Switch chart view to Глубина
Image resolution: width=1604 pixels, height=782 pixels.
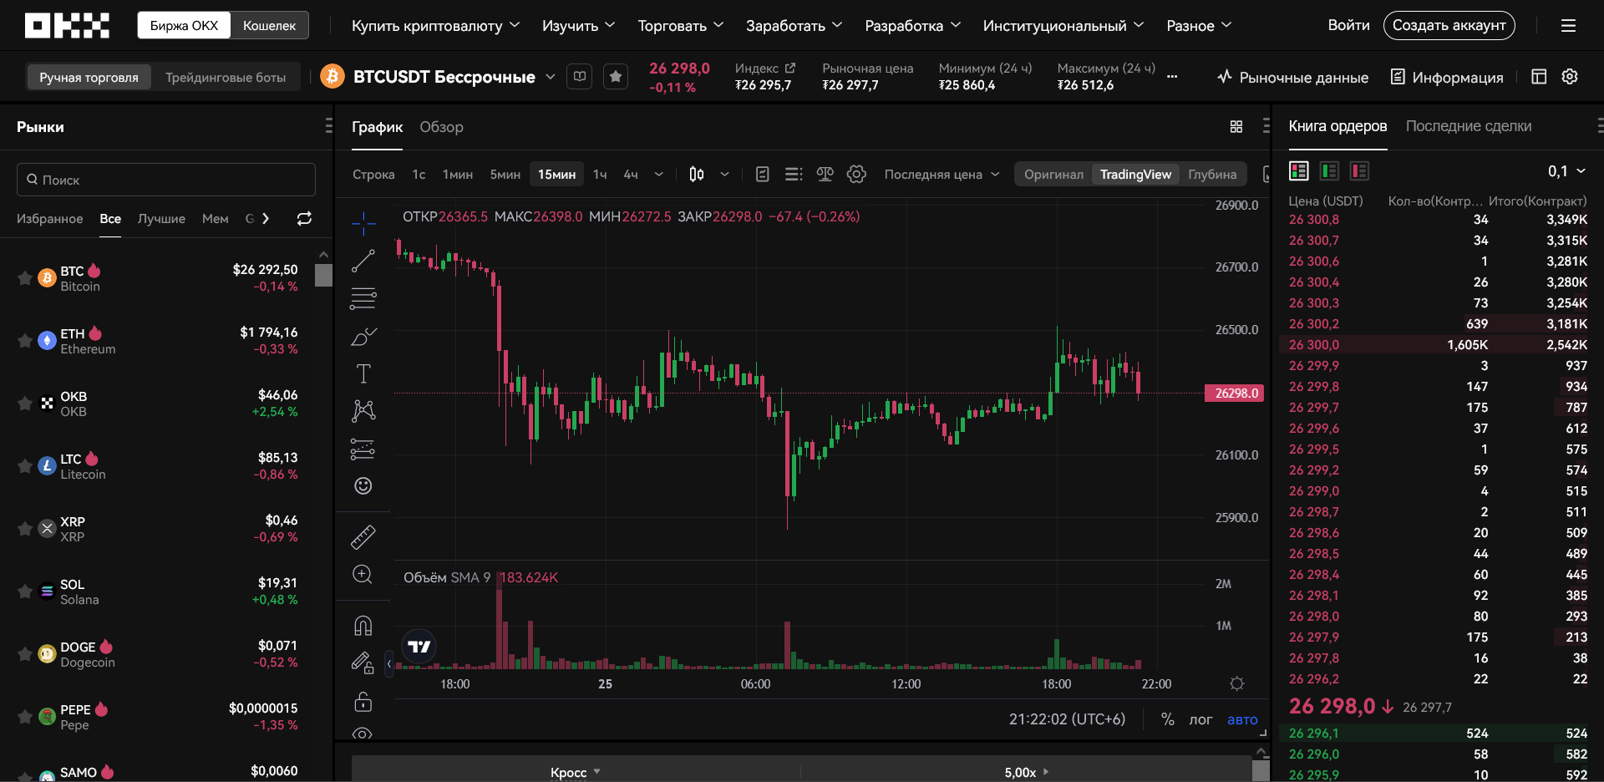coord(1212,174)
